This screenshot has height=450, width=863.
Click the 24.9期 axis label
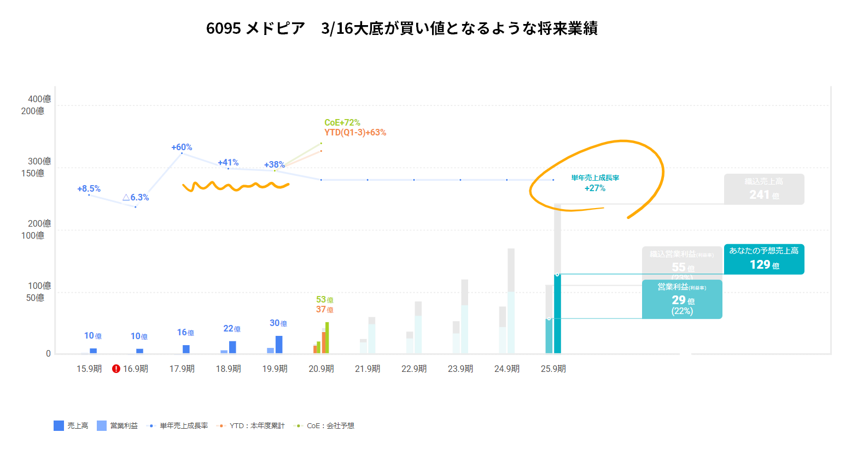[x=507, y=369]
